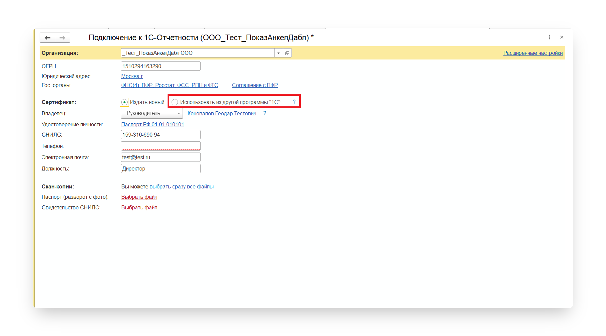606x336 pixels.
Task: Click the Гос. органы: label
Action: (x=57, y=85)
